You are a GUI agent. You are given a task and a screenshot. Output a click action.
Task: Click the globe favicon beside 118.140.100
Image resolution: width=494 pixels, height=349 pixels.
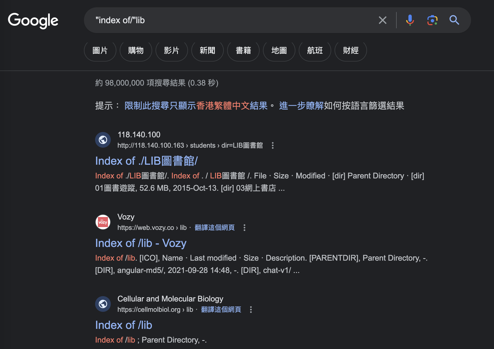click(103, 140)
